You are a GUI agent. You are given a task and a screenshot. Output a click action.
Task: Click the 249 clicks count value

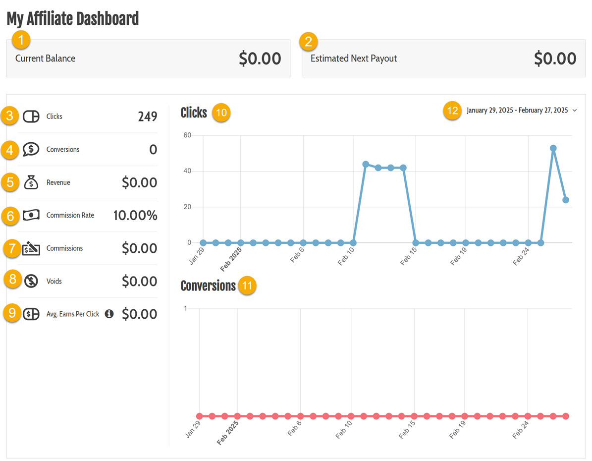(147, 116)
